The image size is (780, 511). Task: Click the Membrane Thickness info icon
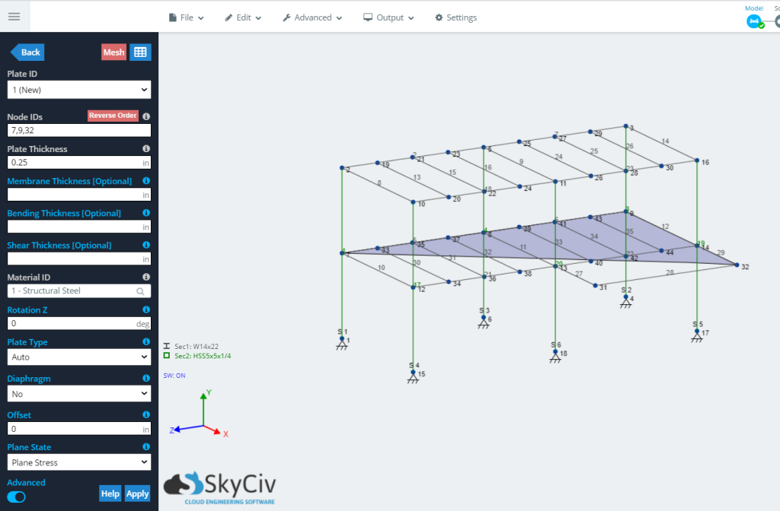tap(146, 181)
